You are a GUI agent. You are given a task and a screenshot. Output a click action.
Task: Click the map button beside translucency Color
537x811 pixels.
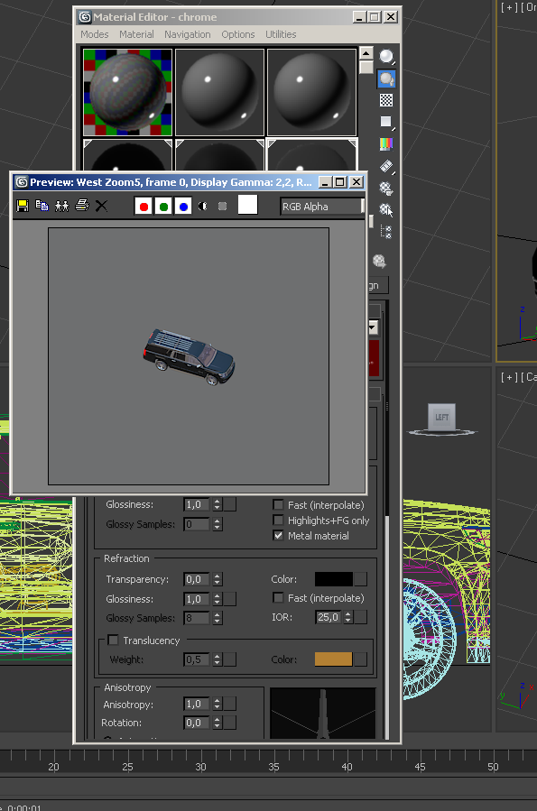point(361,659)
